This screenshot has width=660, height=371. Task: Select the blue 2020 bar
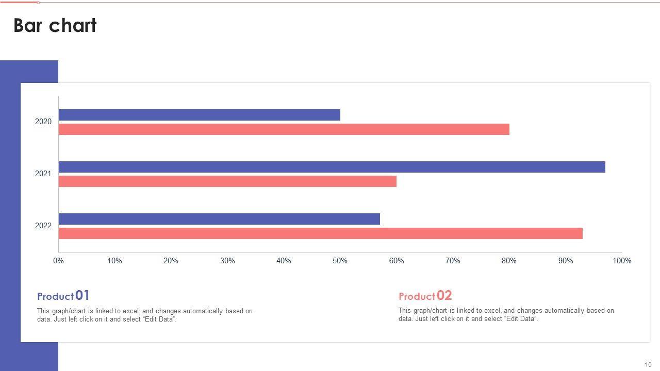pos(199,115)
